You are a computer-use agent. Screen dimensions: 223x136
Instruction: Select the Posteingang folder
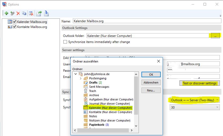click(x=98, y=78)
